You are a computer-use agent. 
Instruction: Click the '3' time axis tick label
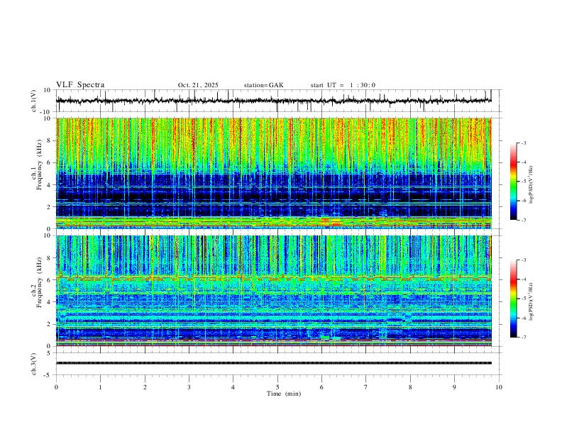click(x=189, y=387)
